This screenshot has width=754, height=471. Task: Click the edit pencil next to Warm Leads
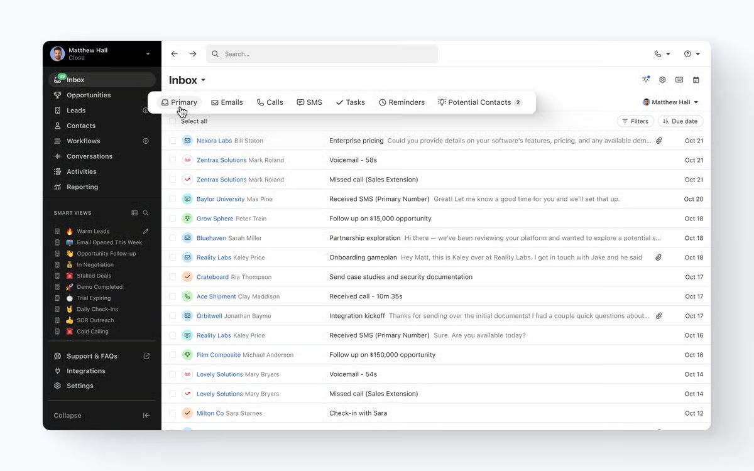146,231
